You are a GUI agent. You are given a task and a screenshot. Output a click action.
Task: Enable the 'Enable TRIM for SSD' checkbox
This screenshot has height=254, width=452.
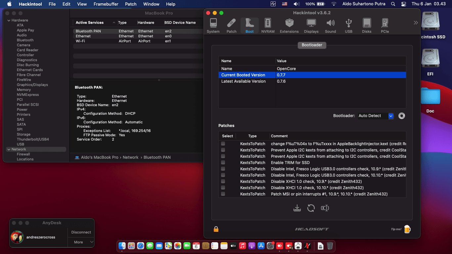[223, 163]
